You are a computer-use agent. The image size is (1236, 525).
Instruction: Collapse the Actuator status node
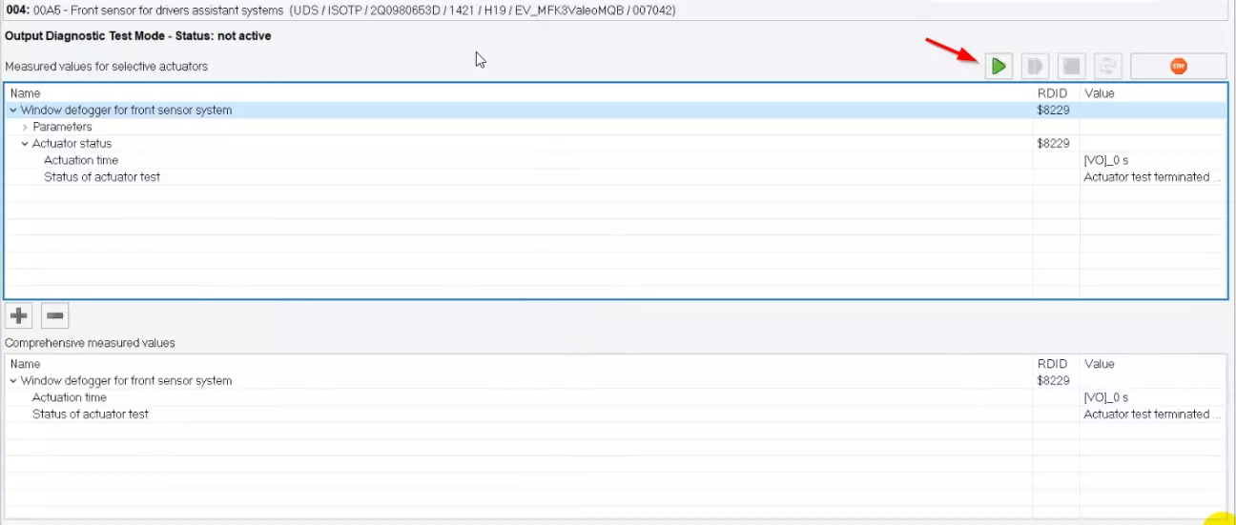pos(25,144)
